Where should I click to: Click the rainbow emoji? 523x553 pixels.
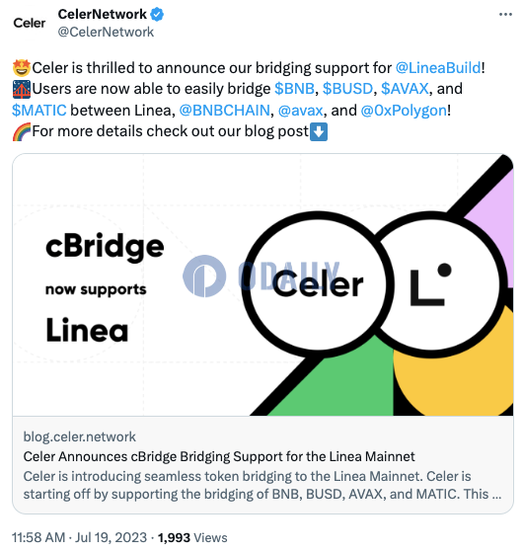pyautogui.click(x=21, y=132)
